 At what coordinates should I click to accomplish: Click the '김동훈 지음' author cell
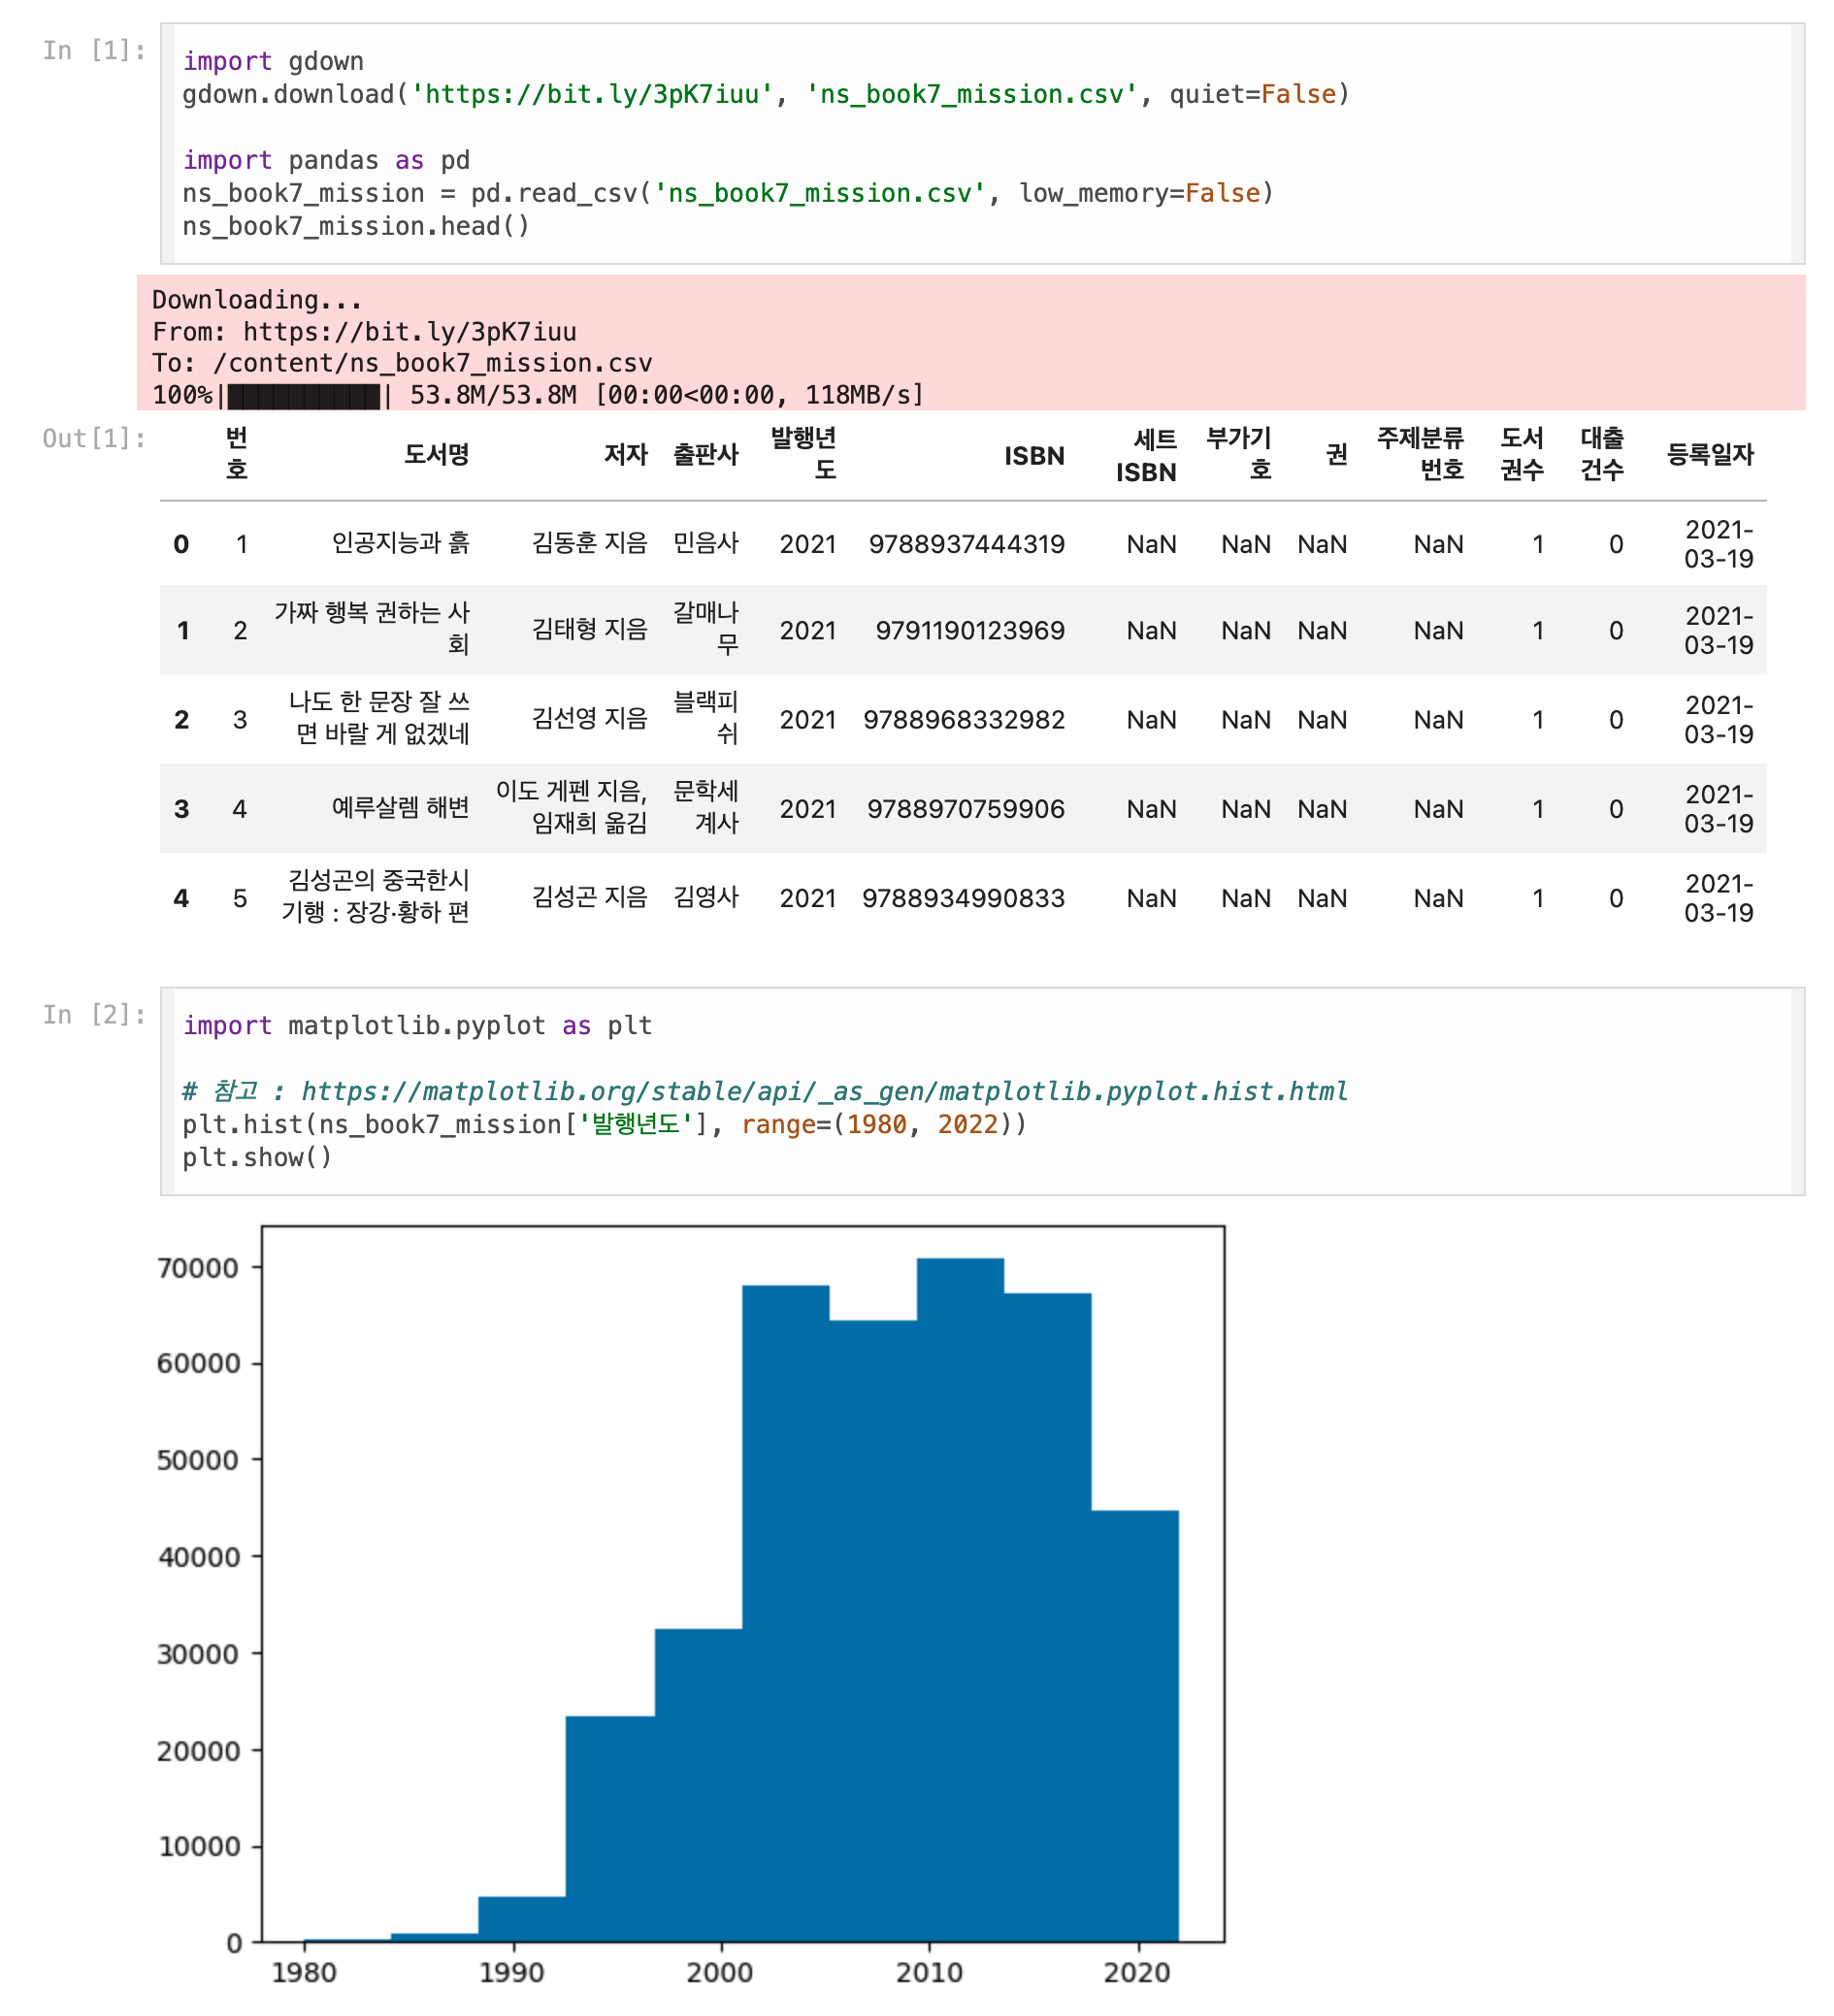coord(590,543)
